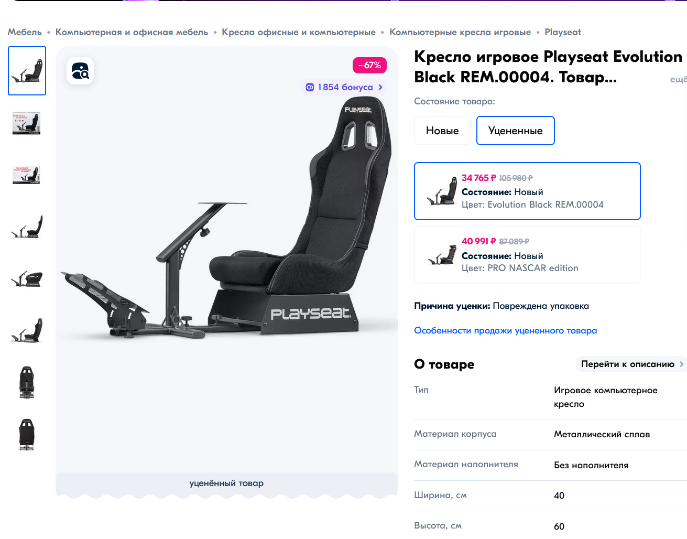The width and height of the screenshot is (687, 539).
Task: Choose the PRO NASCAR edition variant card
Action: (x=527, y=255)
